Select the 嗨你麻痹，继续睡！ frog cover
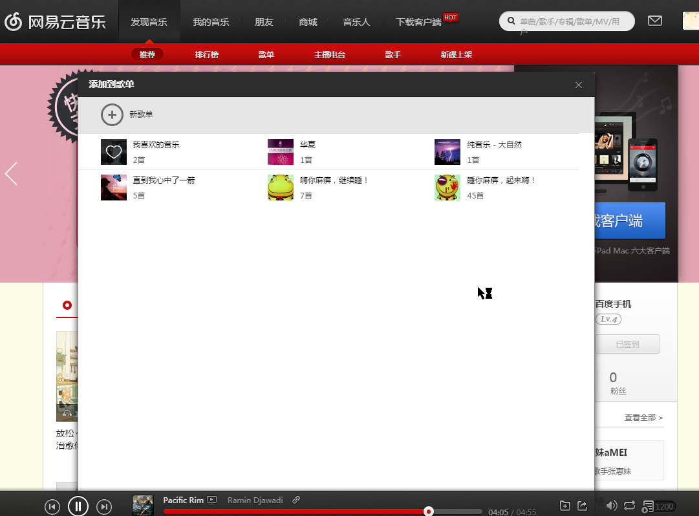 coord(281,188)
